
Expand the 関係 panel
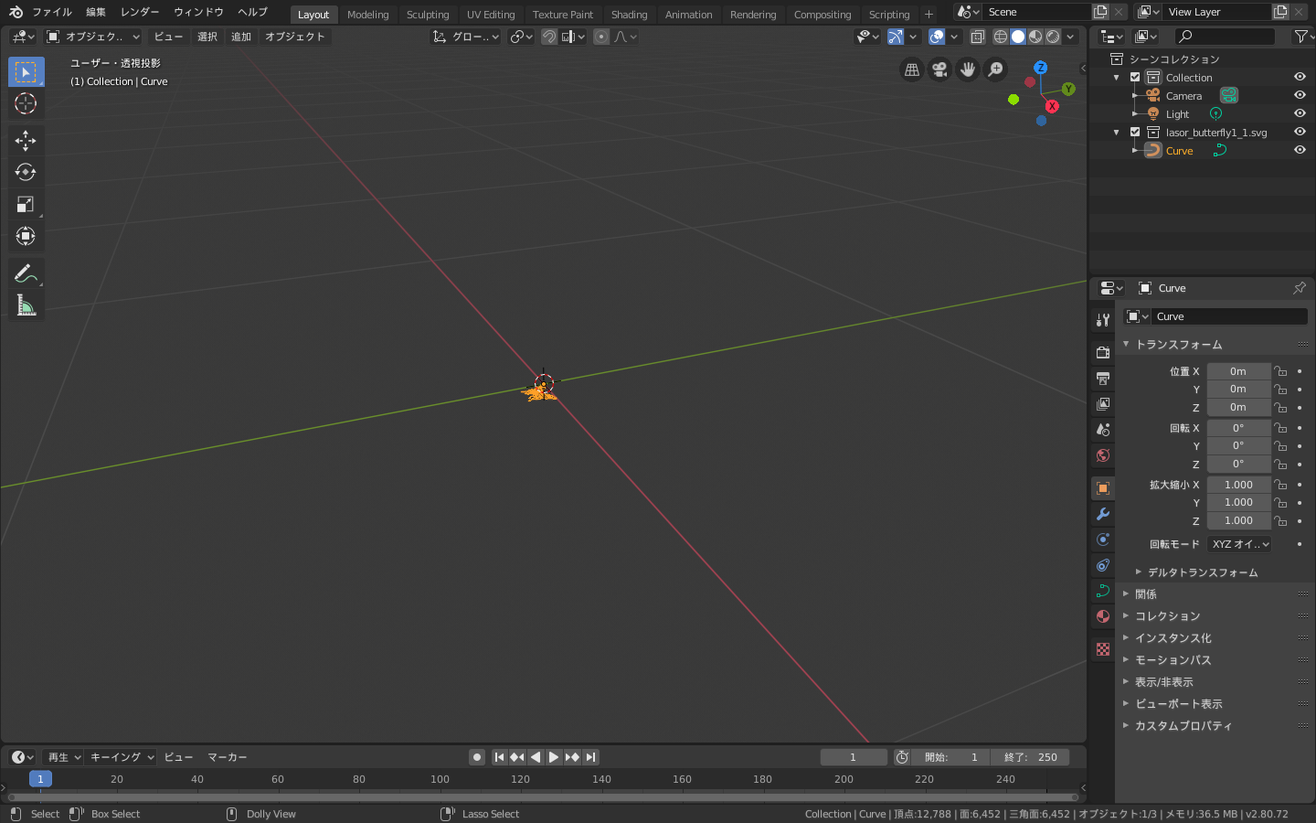click(1145, 594)
